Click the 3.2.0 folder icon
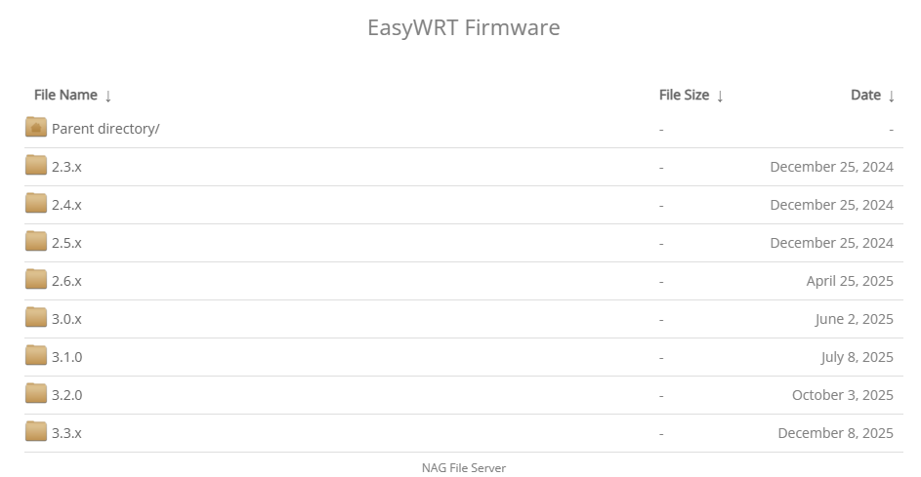 pos(36,394)
